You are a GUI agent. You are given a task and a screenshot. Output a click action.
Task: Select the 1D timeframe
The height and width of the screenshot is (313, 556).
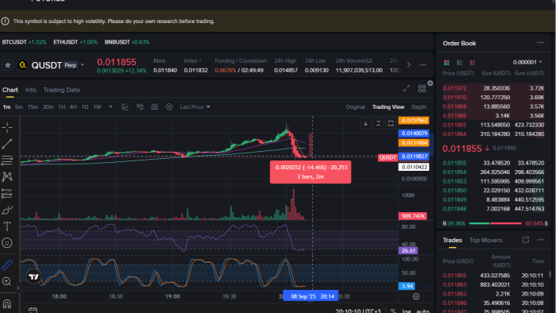point(85,107)
